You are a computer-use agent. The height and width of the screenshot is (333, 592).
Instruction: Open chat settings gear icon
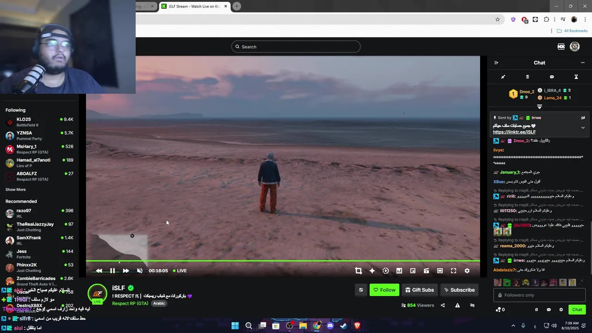(x=561, y=310)
